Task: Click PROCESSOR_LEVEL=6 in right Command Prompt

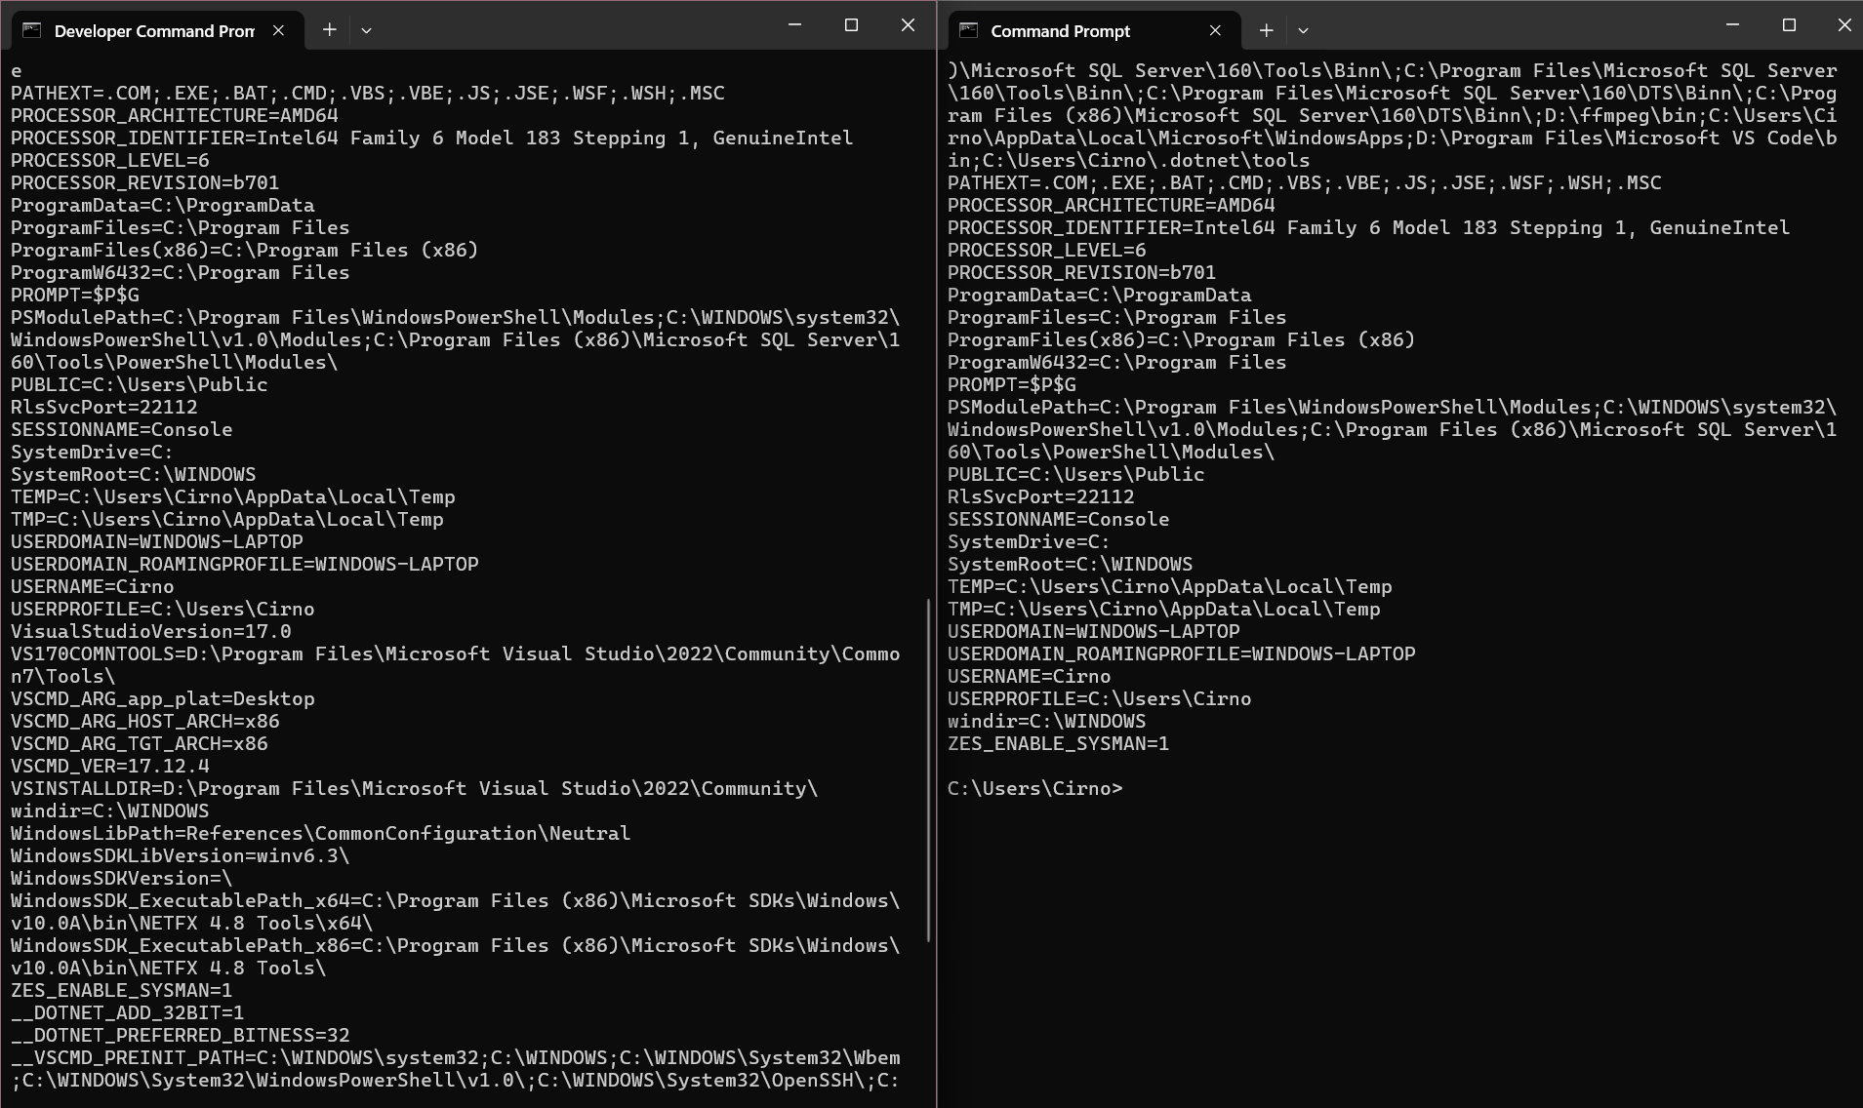Action: [1047, 250]
